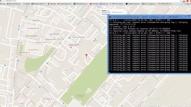This screenshot has height=107, width=191.
Task: Minimize the cmd.exe console window
Action: coord(186,17)
